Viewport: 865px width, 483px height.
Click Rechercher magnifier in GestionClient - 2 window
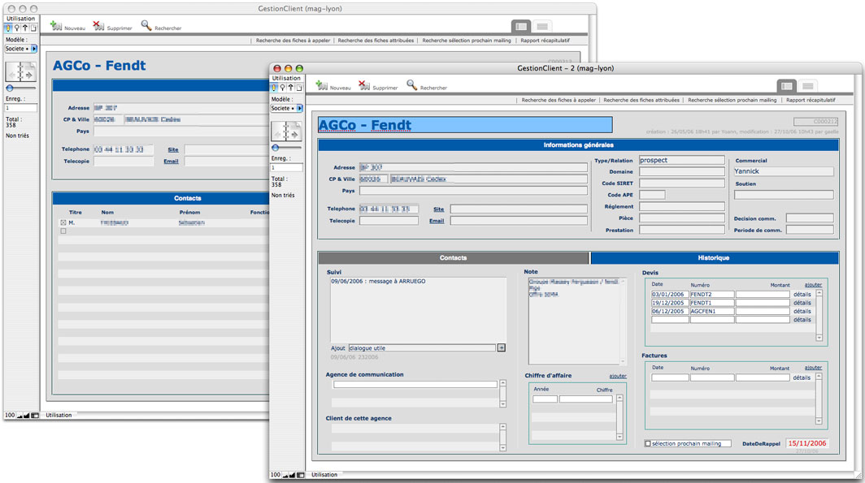point(411,85)
